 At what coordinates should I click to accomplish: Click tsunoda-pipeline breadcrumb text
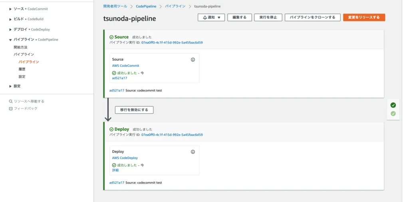pyautogui.click(x=207, y=6)
